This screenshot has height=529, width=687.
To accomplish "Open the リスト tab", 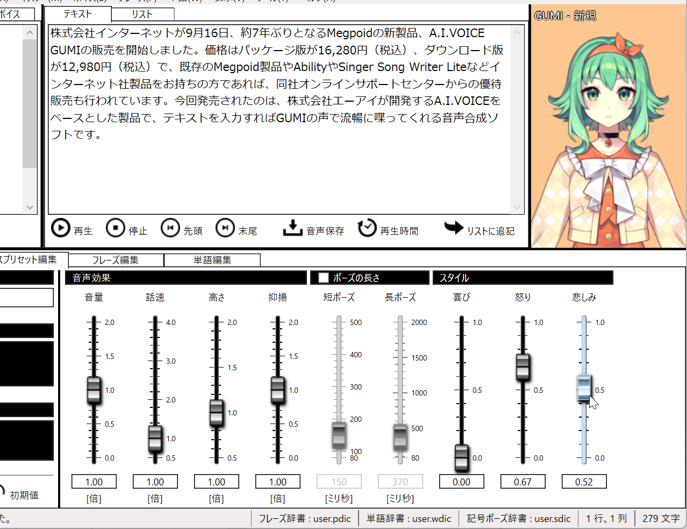I will (x=142, y=15).
